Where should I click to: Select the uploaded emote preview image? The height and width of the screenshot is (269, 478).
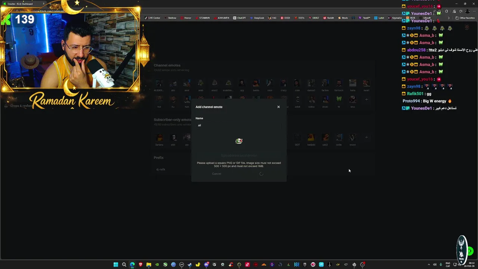pos(239,141)
